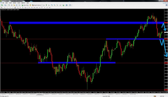Switch to the USDCAD,H4 chart tab
This screenshot has width=168, height=97.
33,94
